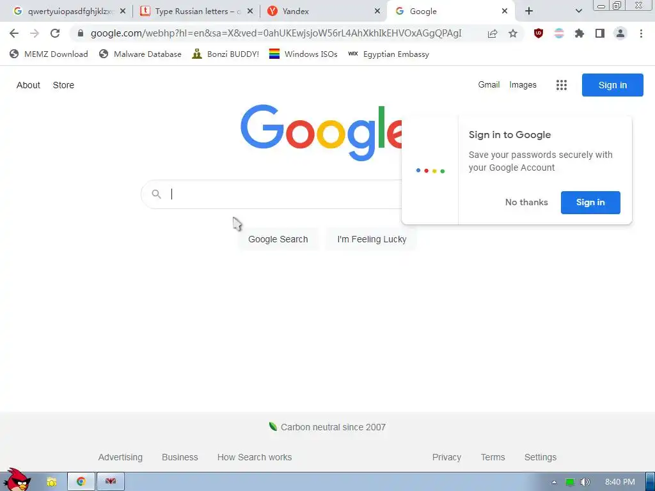Click the forward navigation arrow
This screenshot has width=655, height=491.
click(x=35, y=33)
